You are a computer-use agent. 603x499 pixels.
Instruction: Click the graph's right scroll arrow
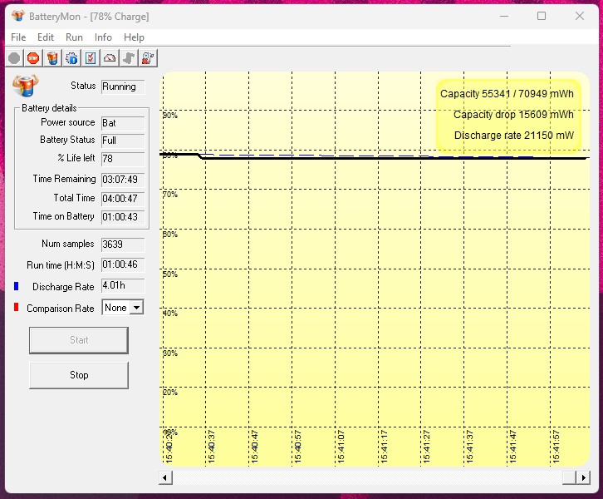click(583, 478)
